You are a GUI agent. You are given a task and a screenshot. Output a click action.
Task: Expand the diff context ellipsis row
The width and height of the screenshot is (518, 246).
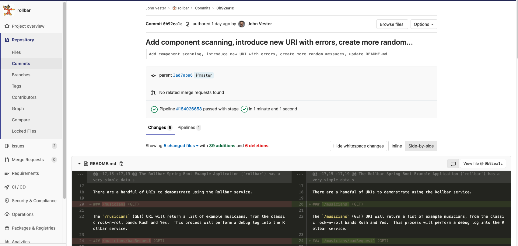tap(80, 174)
